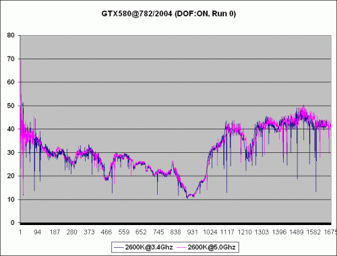Click x-axis label 1582
The image size is (337, 256).
tap(314, 232)
